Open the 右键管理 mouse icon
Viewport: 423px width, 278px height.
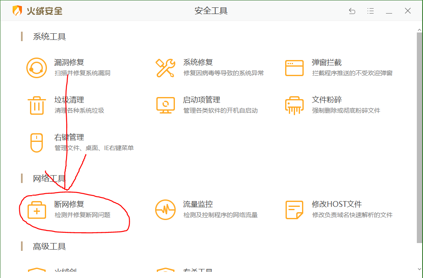[37, 143]
